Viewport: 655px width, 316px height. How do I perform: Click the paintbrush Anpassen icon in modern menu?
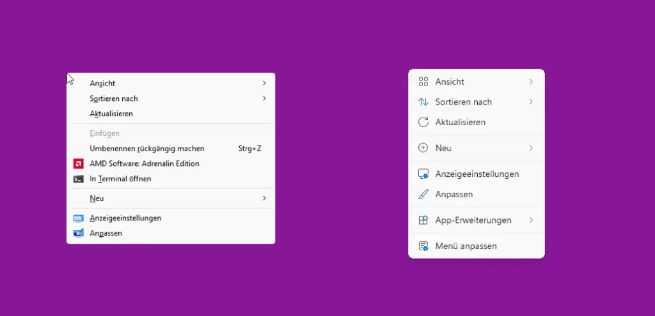[x=423, y=194]
